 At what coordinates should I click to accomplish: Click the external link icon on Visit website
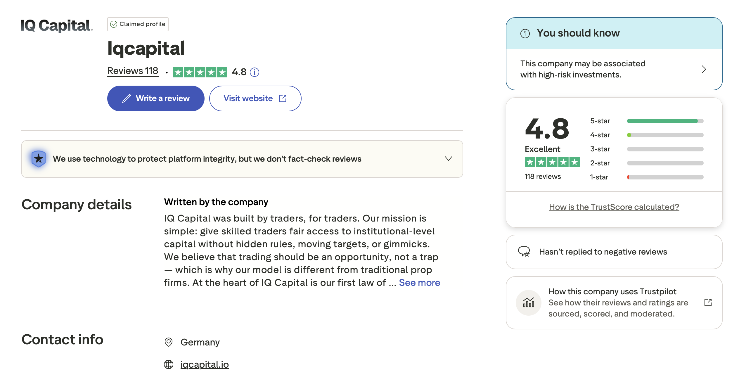(x=282, y=98)
